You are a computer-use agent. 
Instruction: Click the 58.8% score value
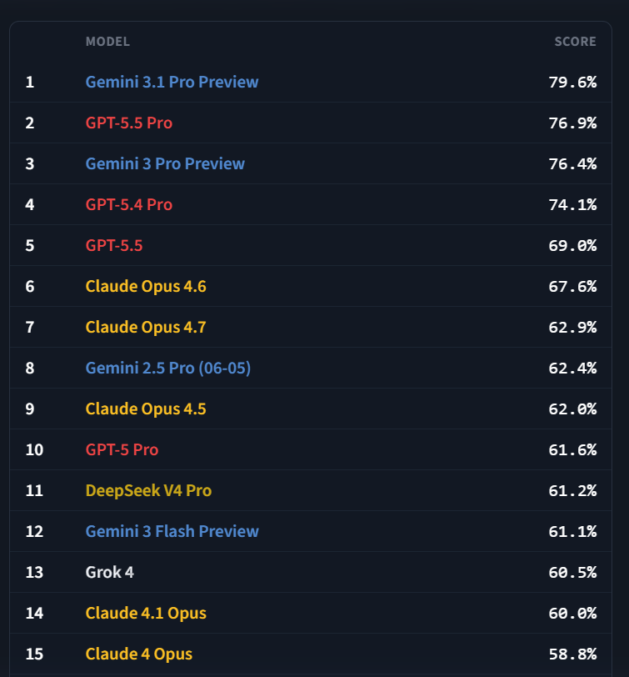pos(572,654)
